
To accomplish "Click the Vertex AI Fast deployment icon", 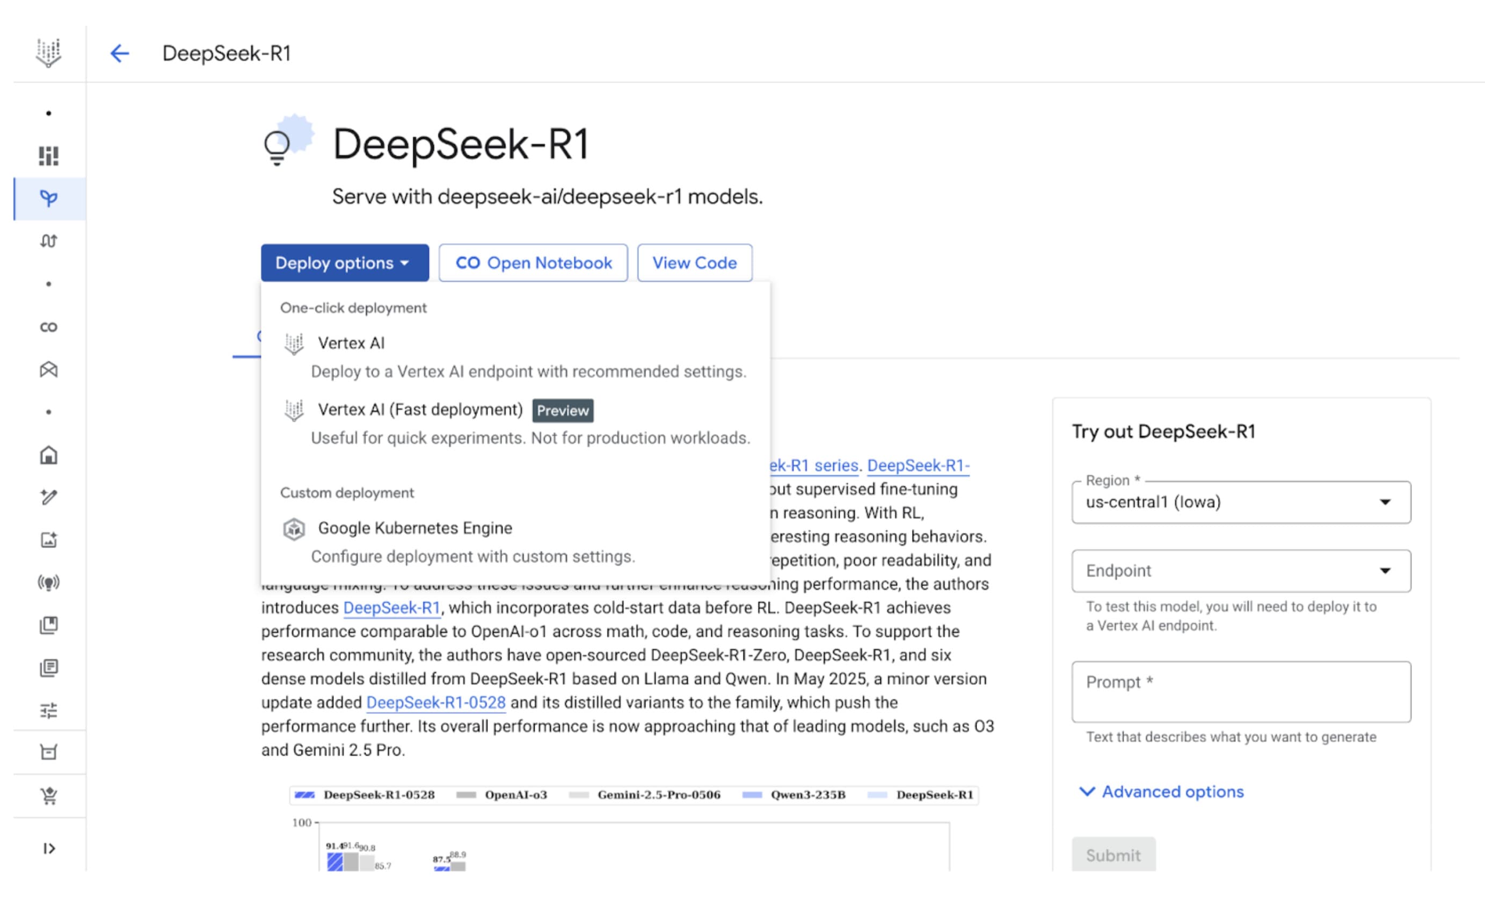I will (x=294, y=410).
